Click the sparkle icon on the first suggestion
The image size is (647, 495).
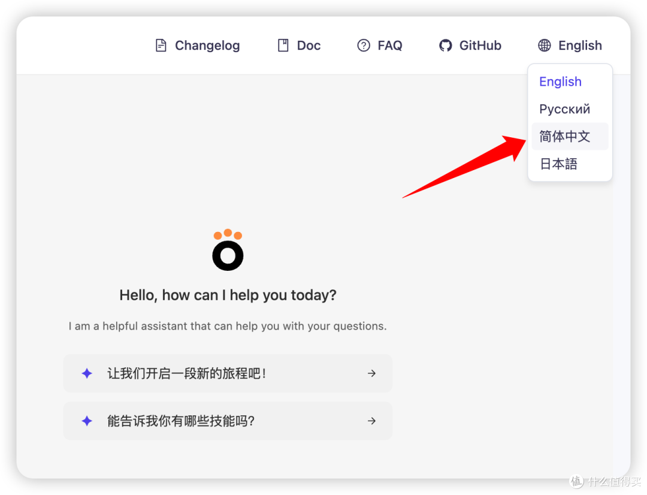[x=87, y=373]
